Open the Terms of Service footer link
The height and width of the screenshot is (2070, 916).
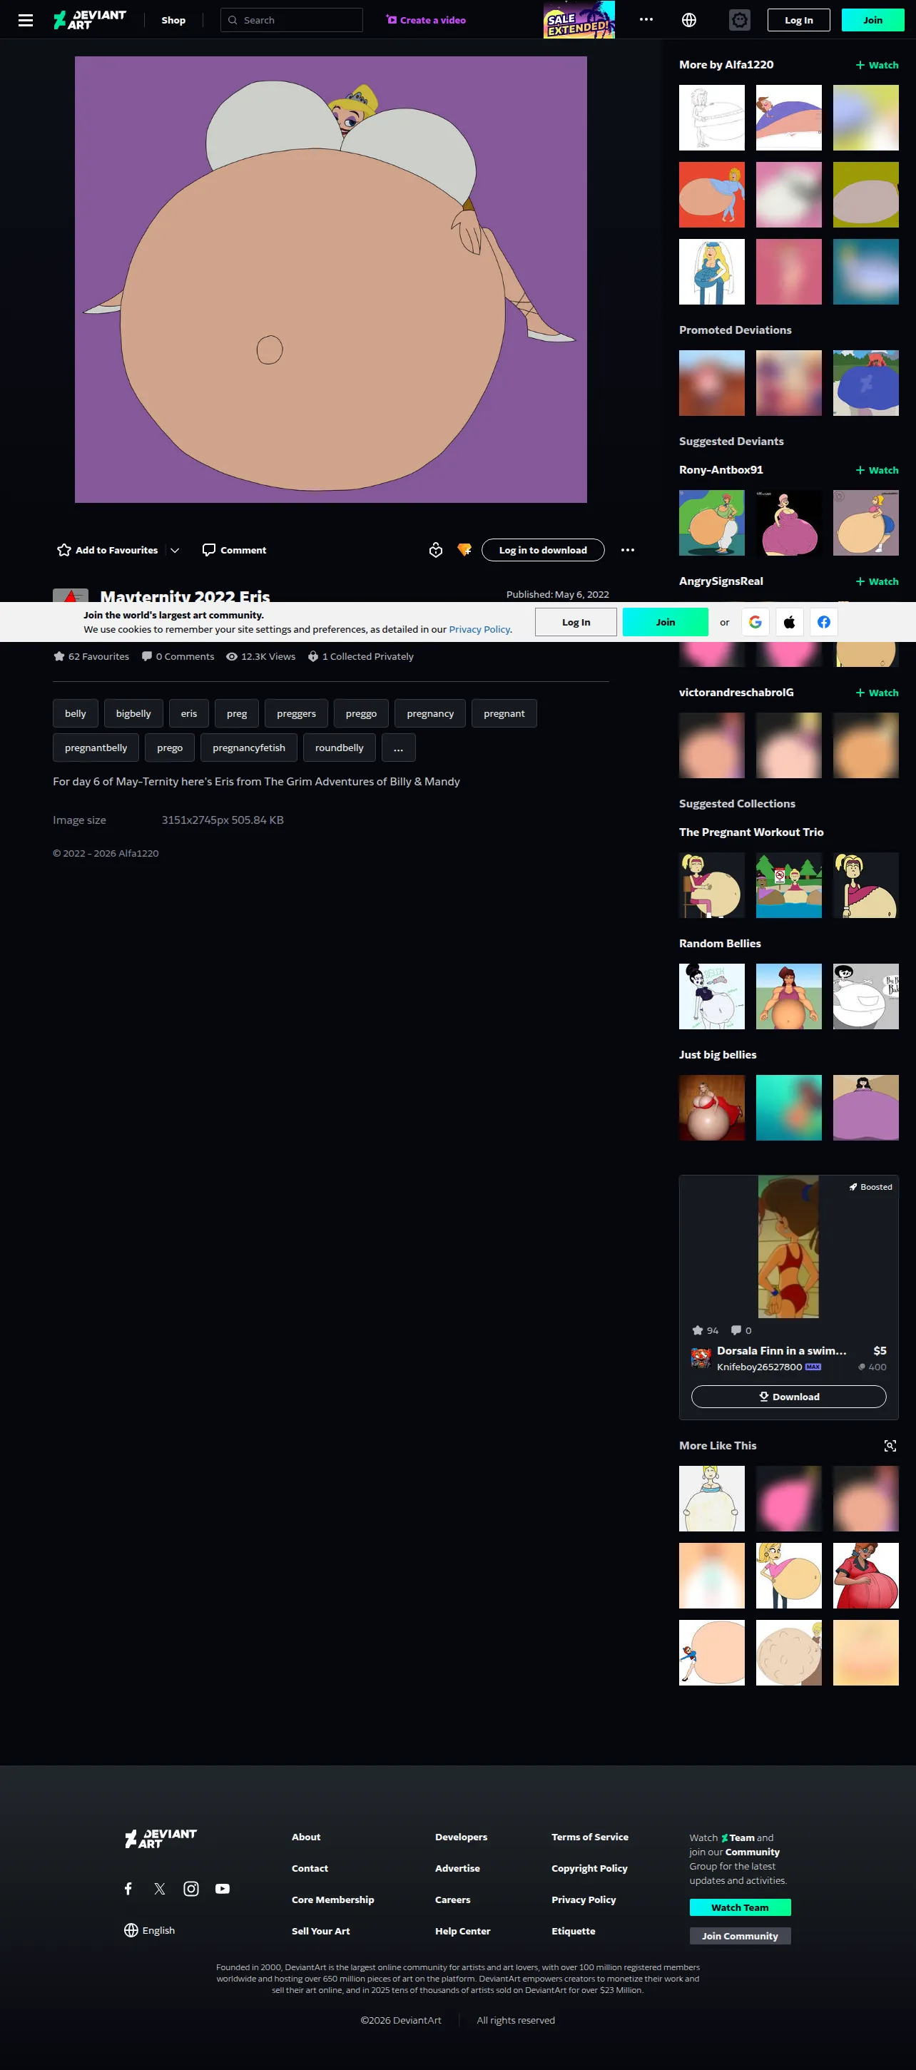click(x=590, y=1837)
